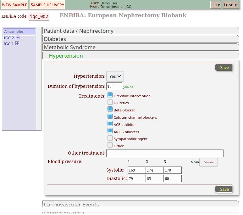Open the Hypertension Yes/No dropdown

[115, 76]
